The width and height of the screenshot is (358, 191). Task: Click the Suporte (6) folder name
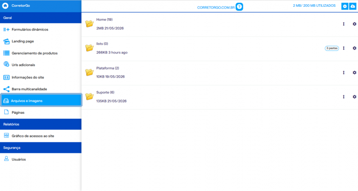coord(105,93)
